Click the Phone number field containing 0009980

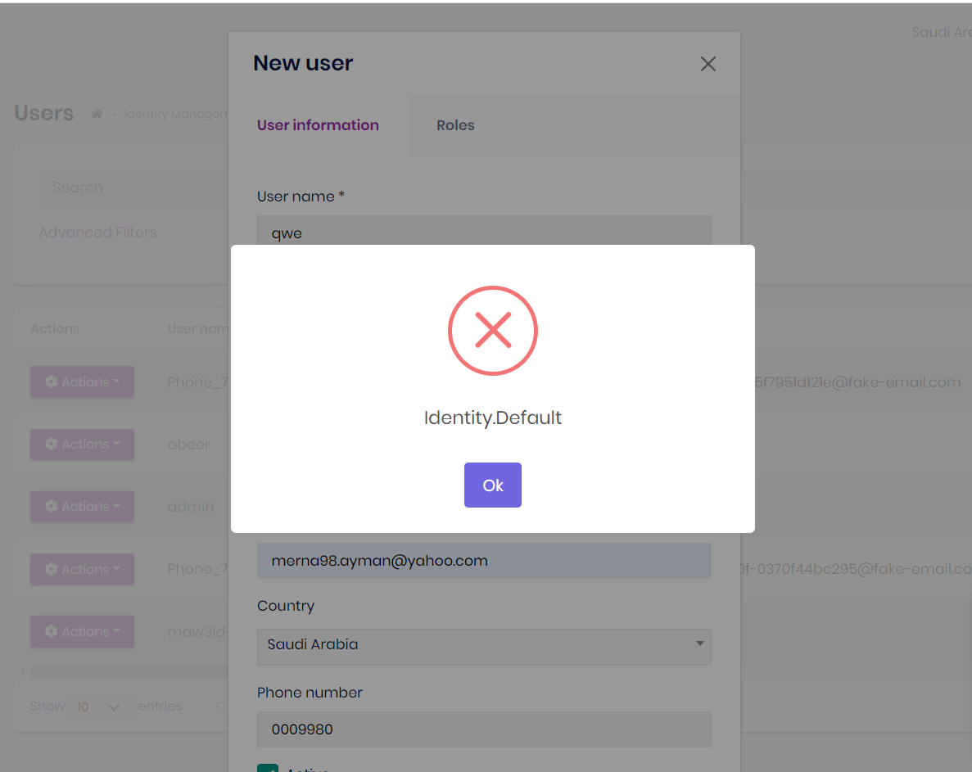(x=483, y=729)
